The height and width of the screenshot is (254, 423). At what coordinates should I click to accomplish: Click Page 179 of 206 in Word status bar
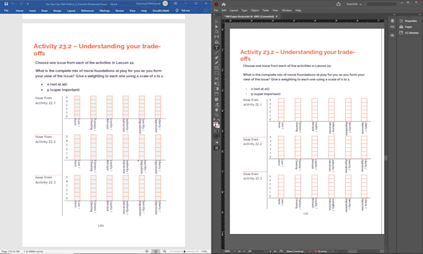tap(10, 252)
